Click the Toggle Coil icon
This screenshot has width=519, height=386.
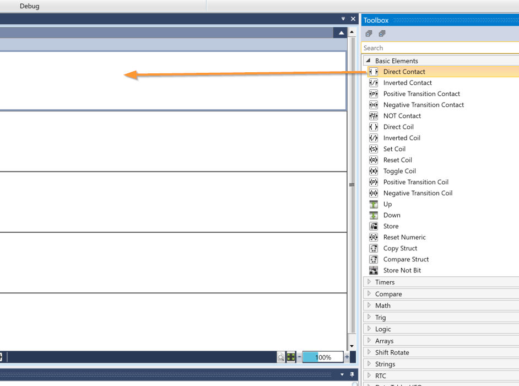pos(374,171)
